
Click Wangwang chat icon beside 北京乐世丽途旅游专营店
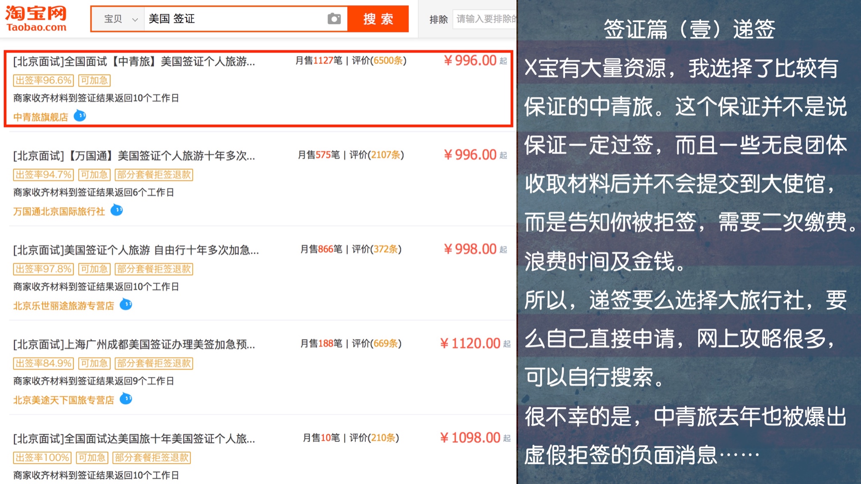[126, 304]
